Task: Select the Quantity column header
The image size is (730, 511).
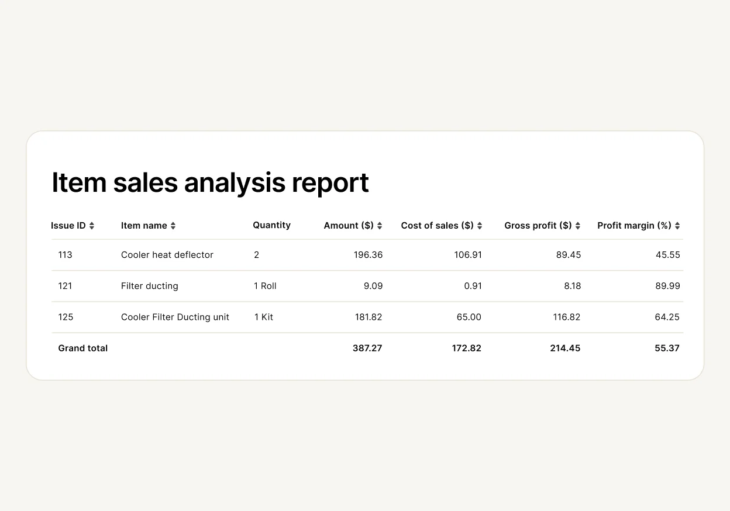Action: pos(271,225)
